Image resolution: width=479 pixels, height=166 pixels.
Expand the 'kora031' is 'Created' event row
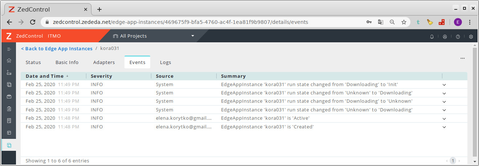[444, 127]
